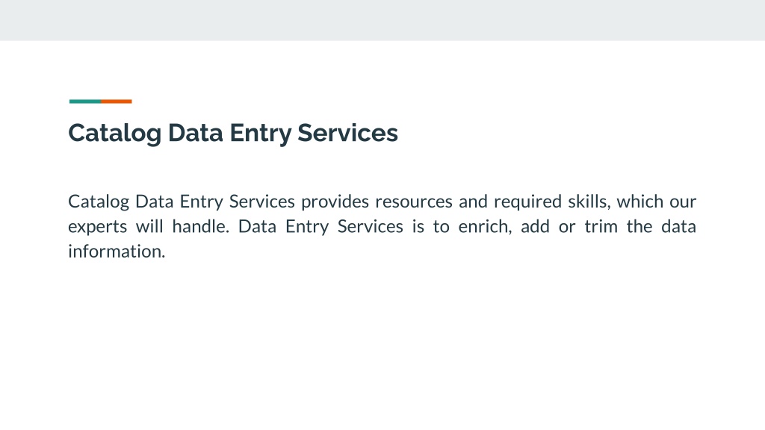The width and height of the screenshot is (765, 430).
Task: Click the word 'Entry' in the bold heading
Action: click(260, 133)
